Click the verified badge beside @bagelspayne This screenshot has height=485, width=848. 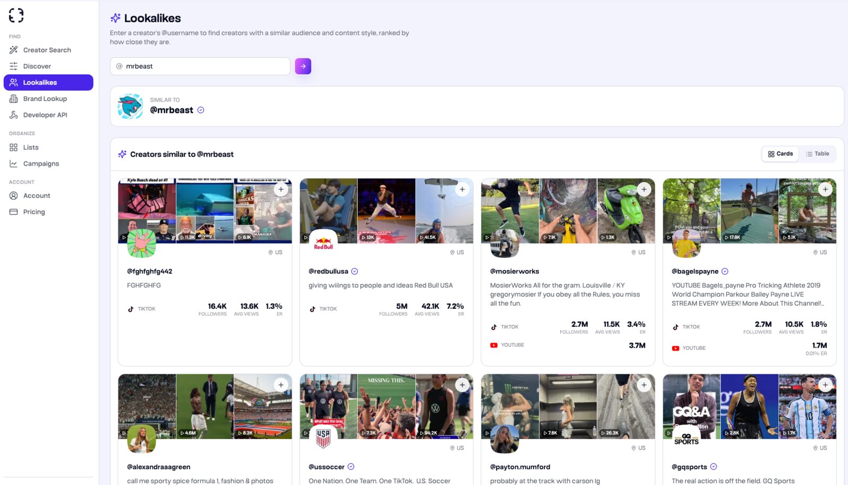click(x=725, y=272)
